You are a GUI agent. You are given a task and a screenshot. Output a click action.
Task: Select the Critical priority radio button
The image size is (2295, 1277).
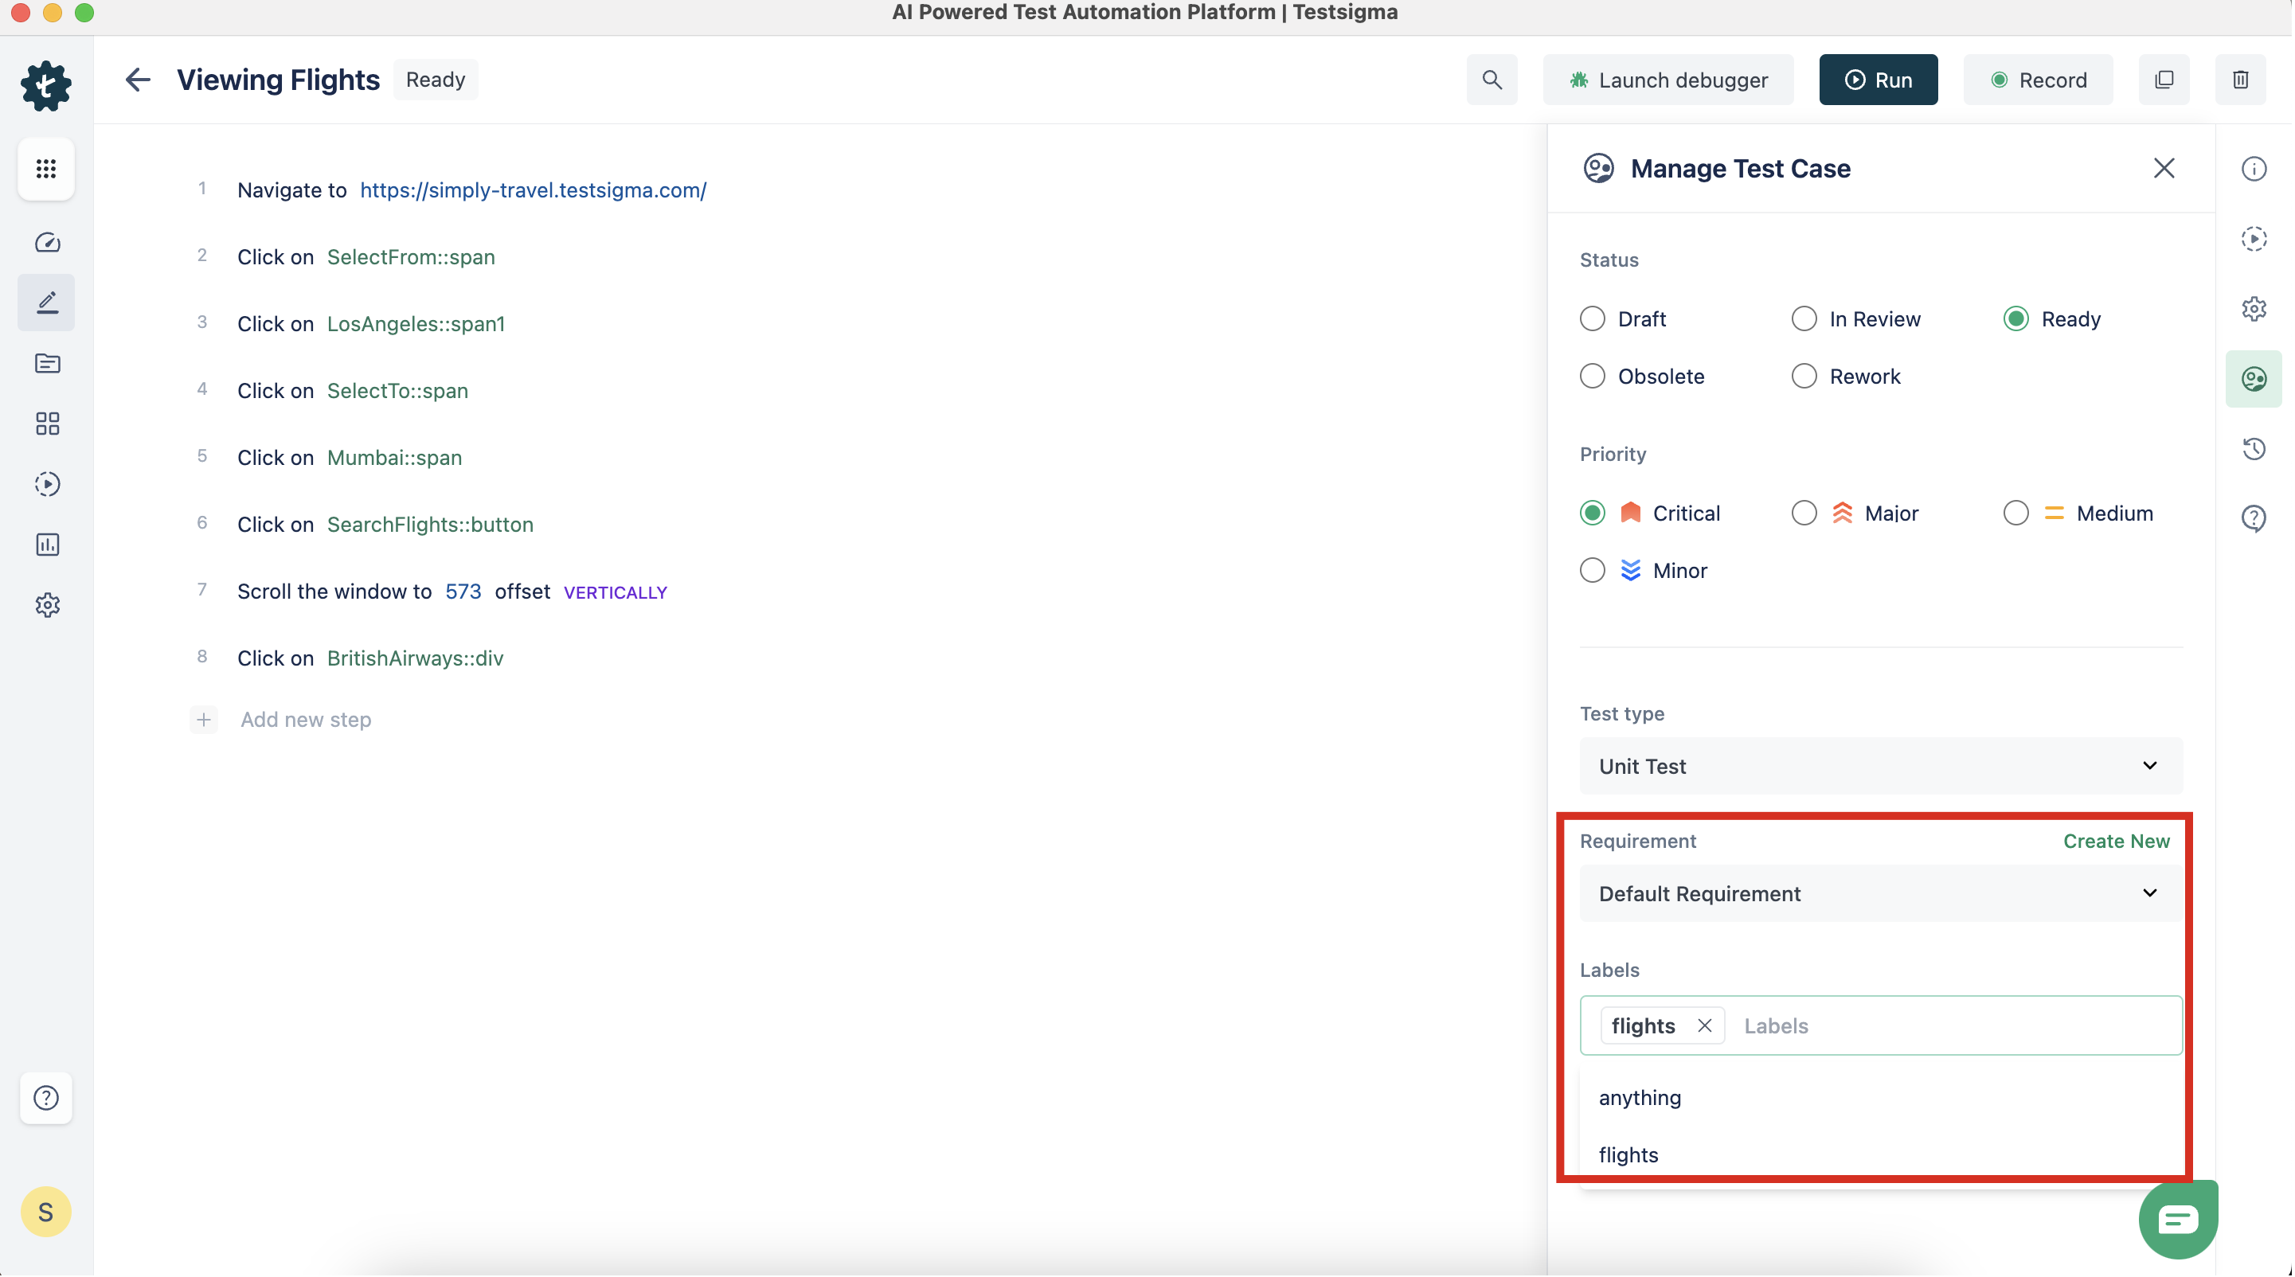click(1592, 513)
